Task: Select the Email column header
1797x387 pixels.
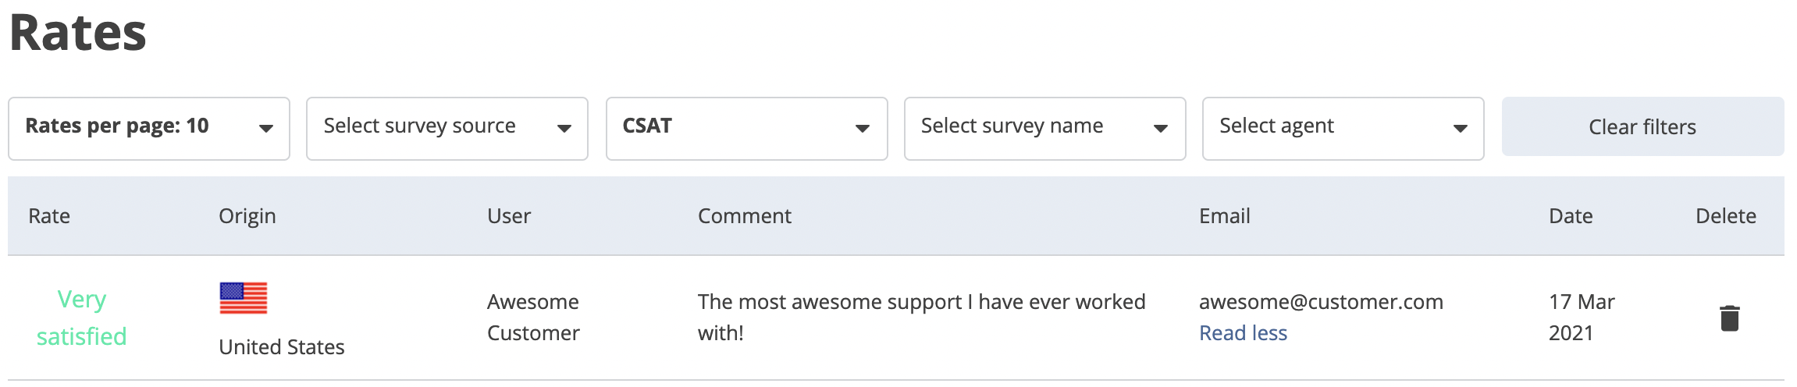Action: click(x=1224, y=216)
